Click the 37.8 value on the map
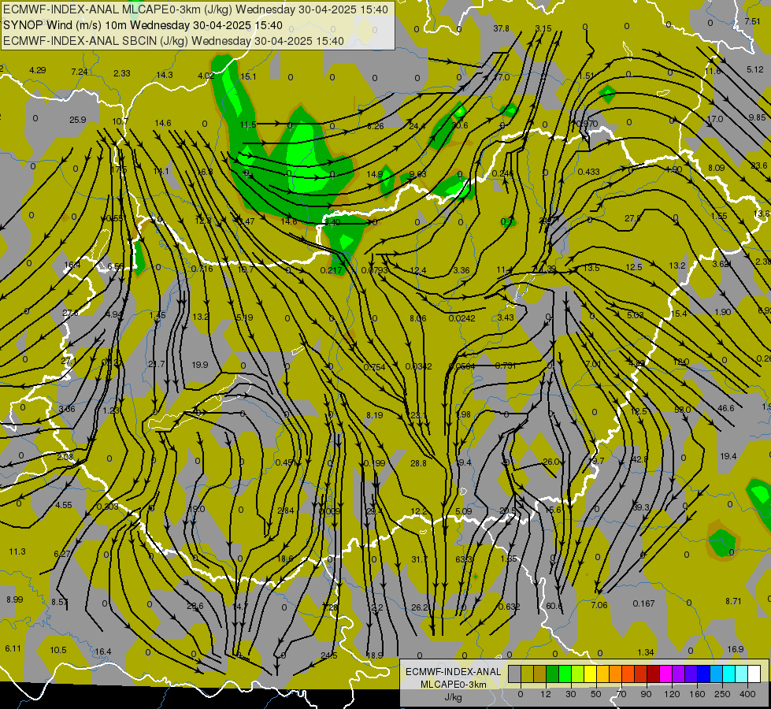Image resolution: width=771 pixels, height=709 pixels. click(501, 28)
